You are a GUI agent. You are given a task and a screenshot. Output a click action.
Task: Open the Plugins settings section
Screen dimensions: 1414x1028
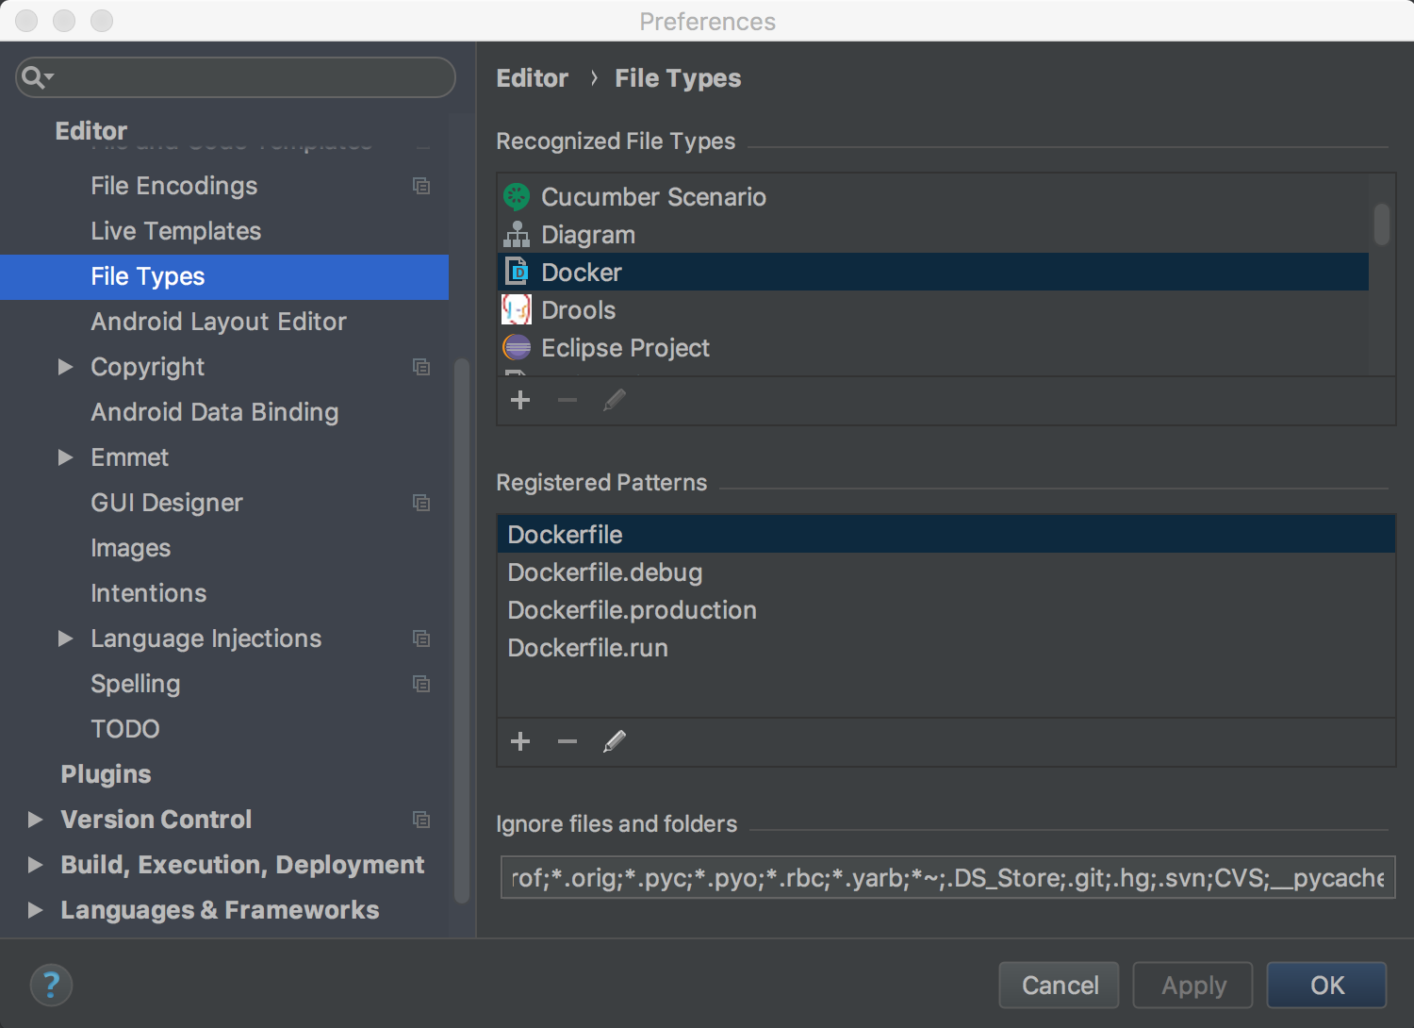click(x=106, y=774)
